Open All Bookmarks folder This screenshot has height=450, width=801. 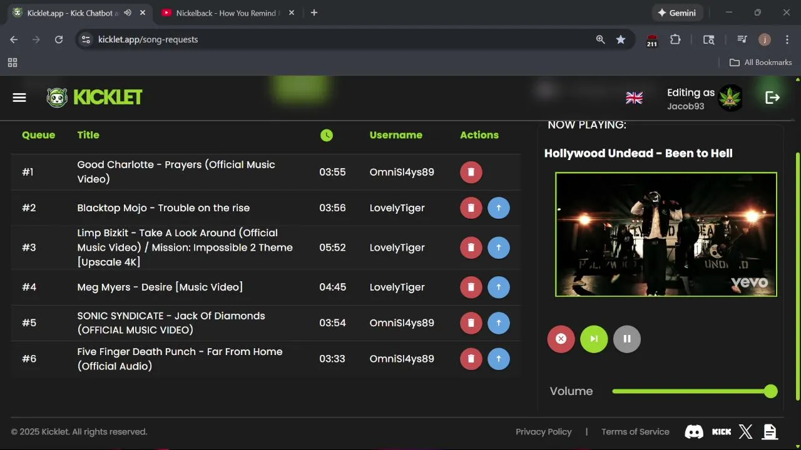point(761,62)
